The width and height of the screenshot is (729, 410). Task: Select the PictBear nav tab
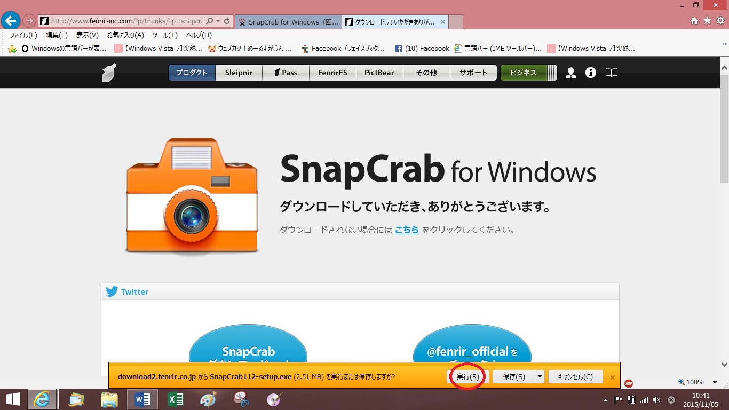click(x=379, y=73)
